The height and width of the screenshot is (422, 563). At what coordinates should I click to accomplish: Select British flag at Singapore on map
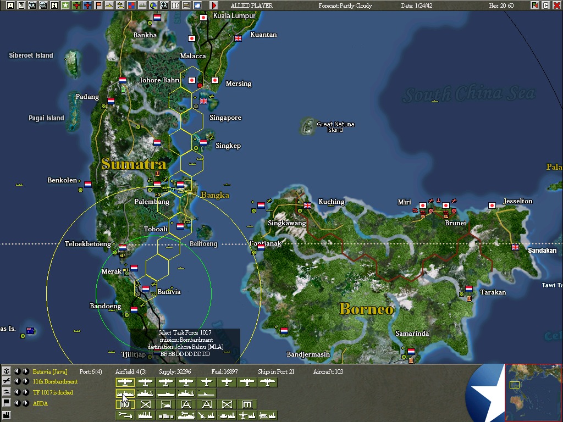(203, 101)
